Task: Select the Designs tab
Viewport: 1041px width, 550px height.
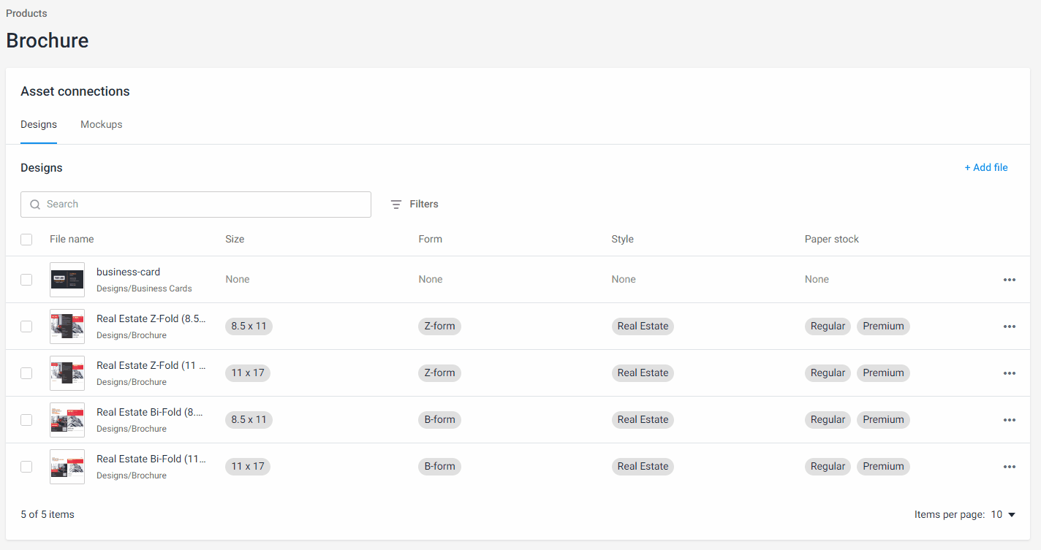Action: [39, 125]
